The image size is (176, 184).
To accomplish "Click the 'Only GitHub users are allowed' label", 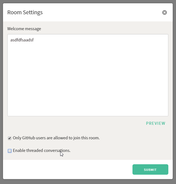I will 56,138.
